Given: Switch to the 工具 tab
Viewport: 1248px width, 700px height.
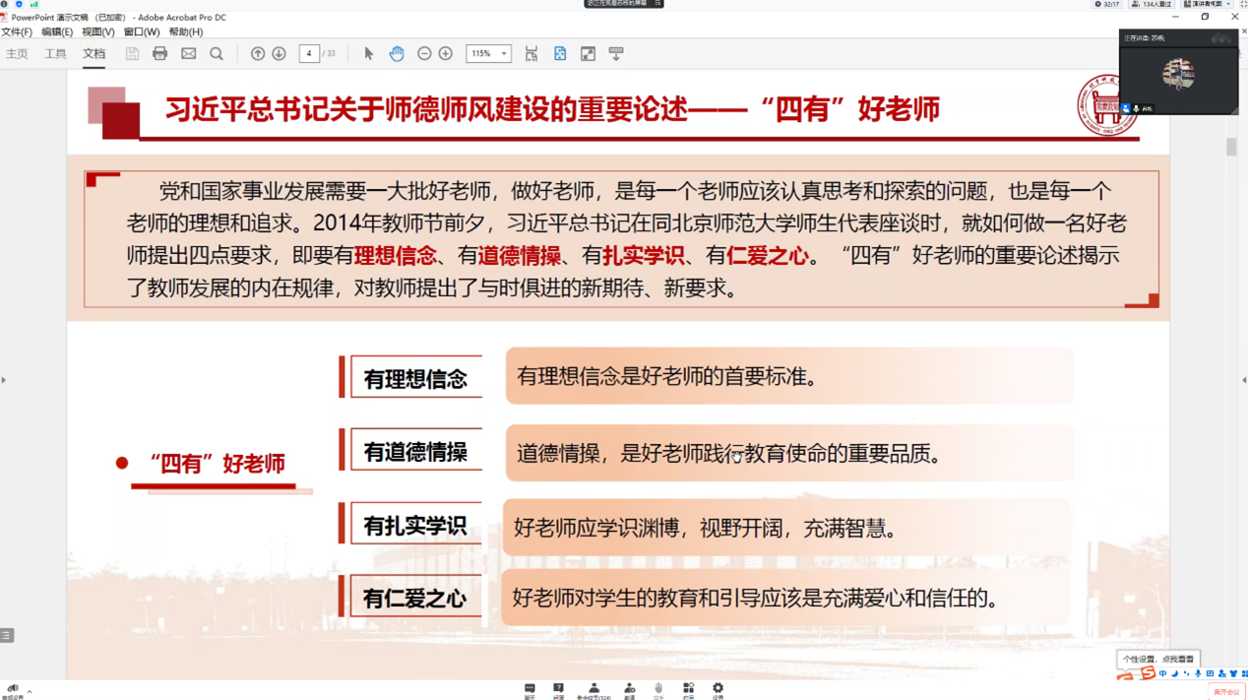Looking at the screenshot, I should point(55,53).
